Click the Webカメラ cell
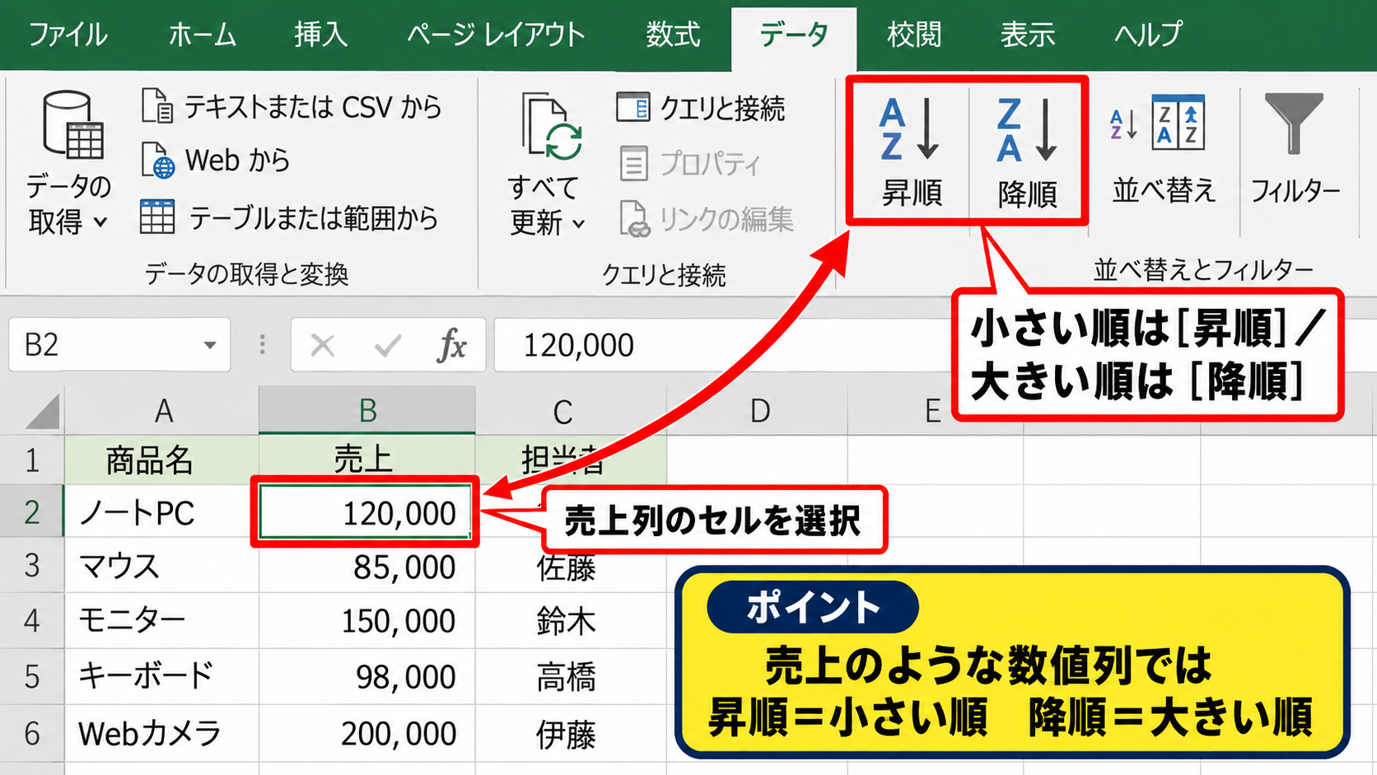The height and width of the screenshot is (775, 1377). (162, 733)
